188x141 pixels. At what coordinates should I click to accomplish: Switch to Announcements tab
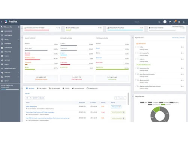78,88
